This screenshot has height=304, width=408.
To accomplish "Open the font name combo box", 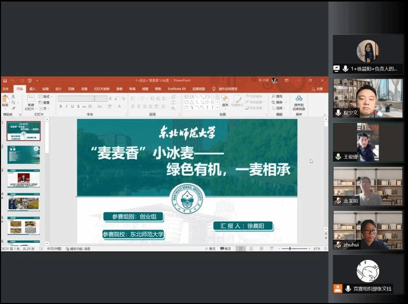I will 76,99.
